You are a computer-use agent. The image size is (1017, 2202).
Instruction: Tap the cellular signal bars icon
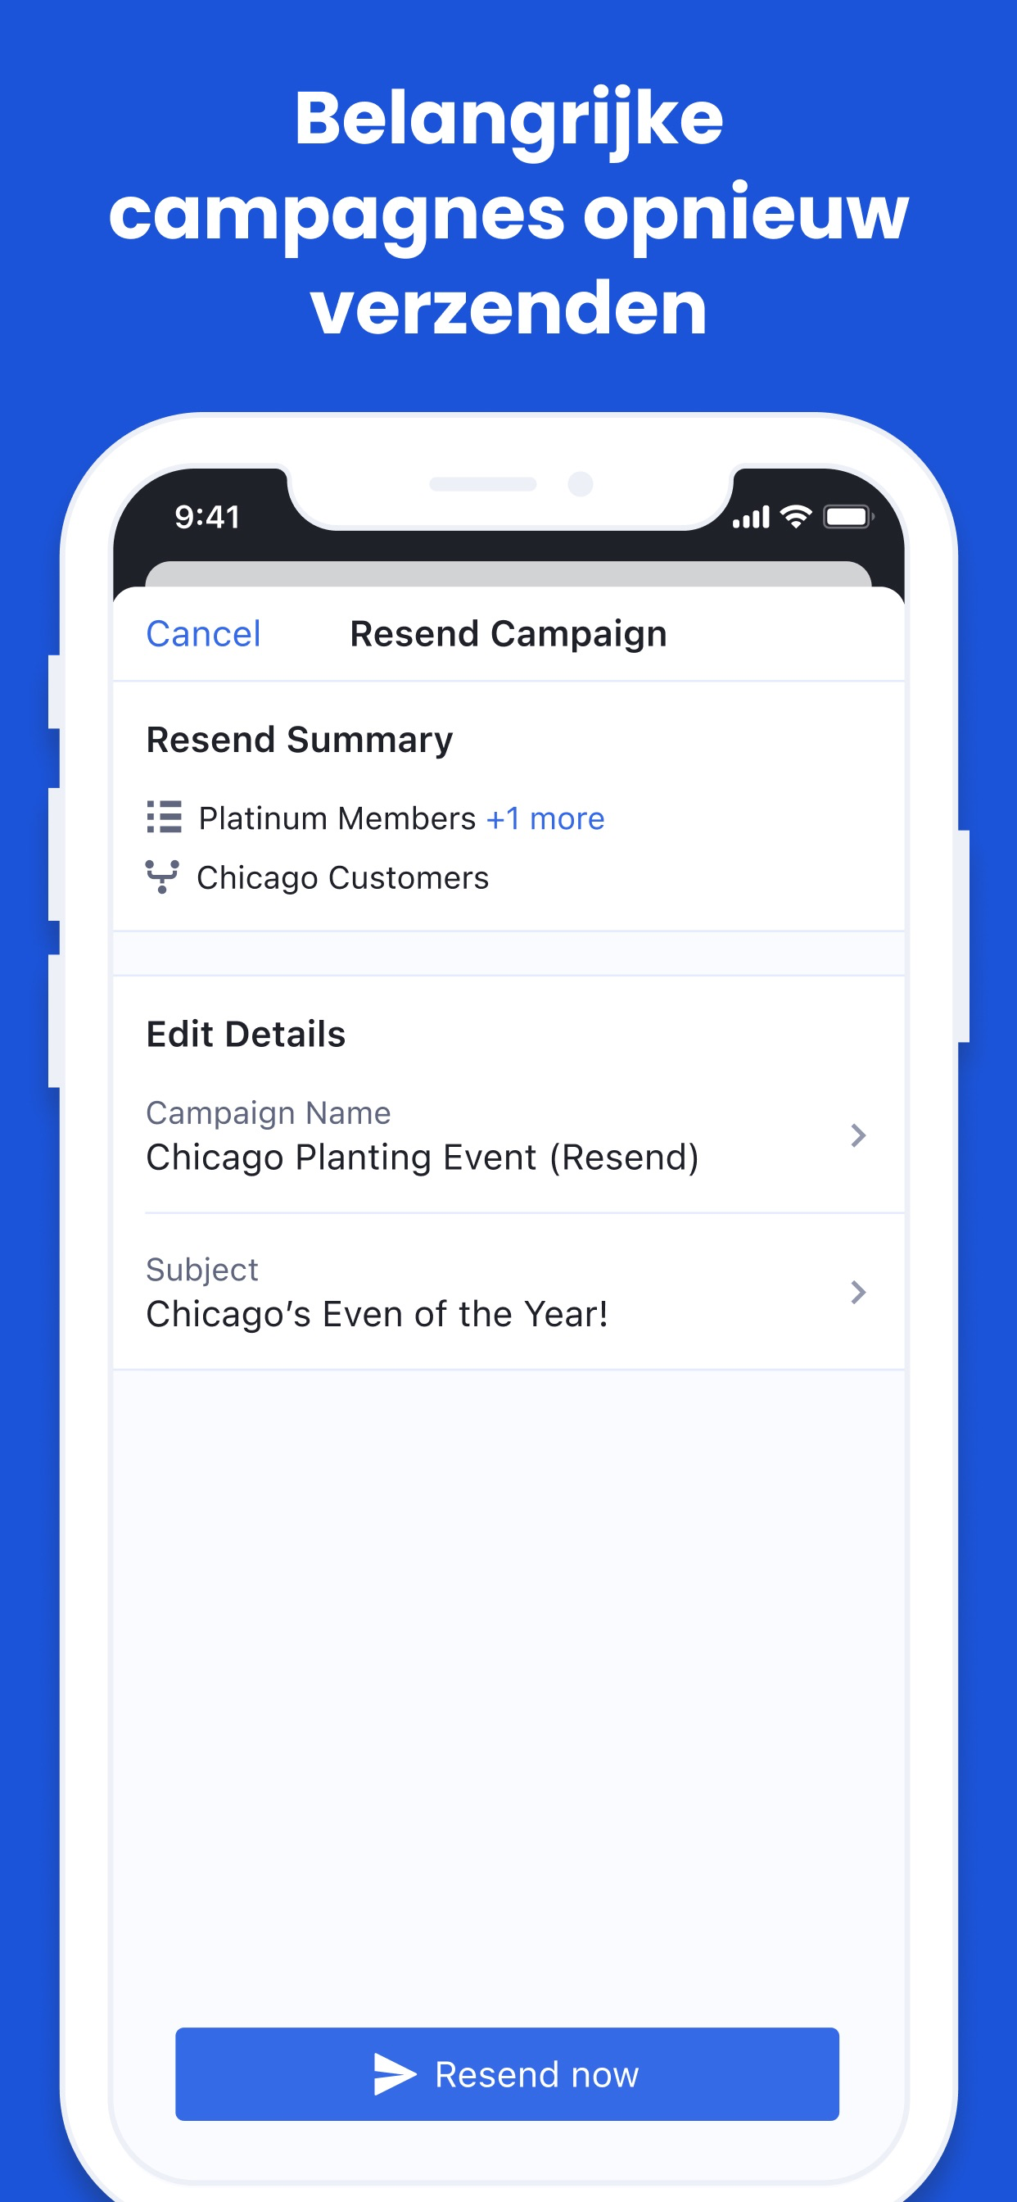tap(751, 517)
